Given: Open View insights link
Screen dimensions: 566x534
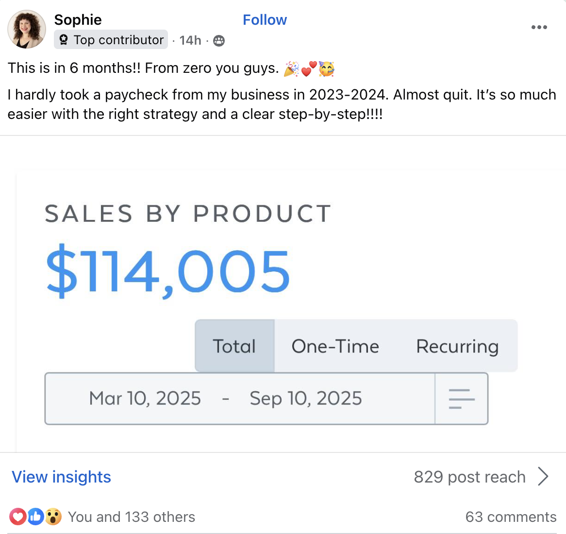Looking at the screenshot, I should [62, 477].
